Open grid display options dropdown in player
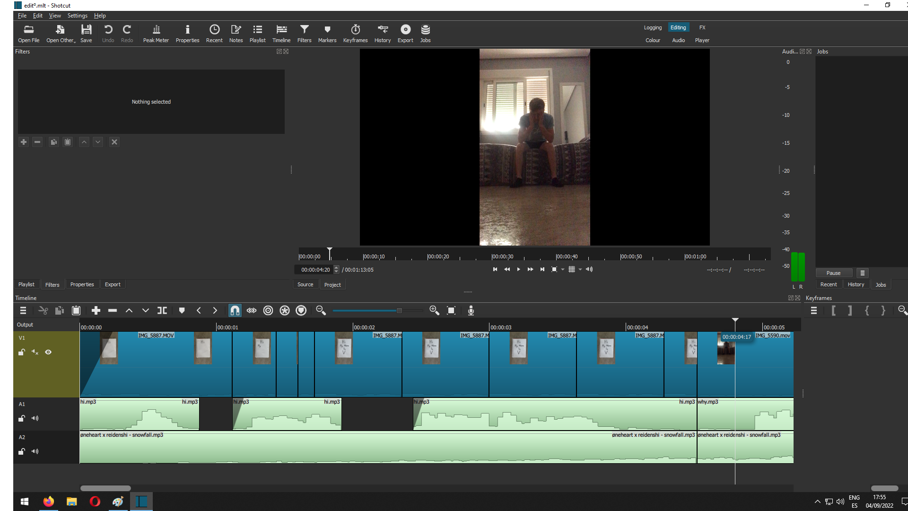 tap(580, 269)
